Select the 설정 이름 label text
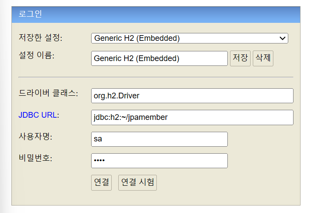The image size is (322, 213). coord(36,55)
